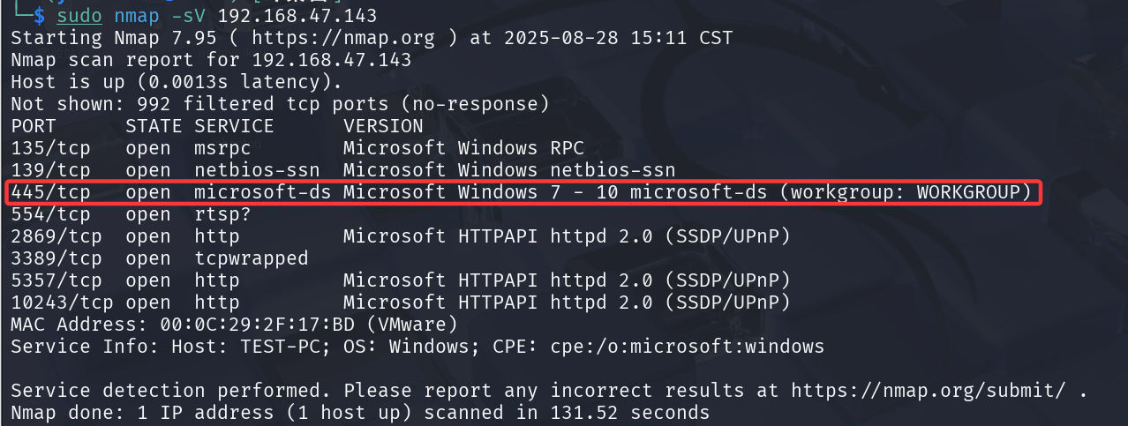This screenshot has height=426, width=1128.
Task: Click the highlighted 445/tcp port entry
Action: pos(50,192)
